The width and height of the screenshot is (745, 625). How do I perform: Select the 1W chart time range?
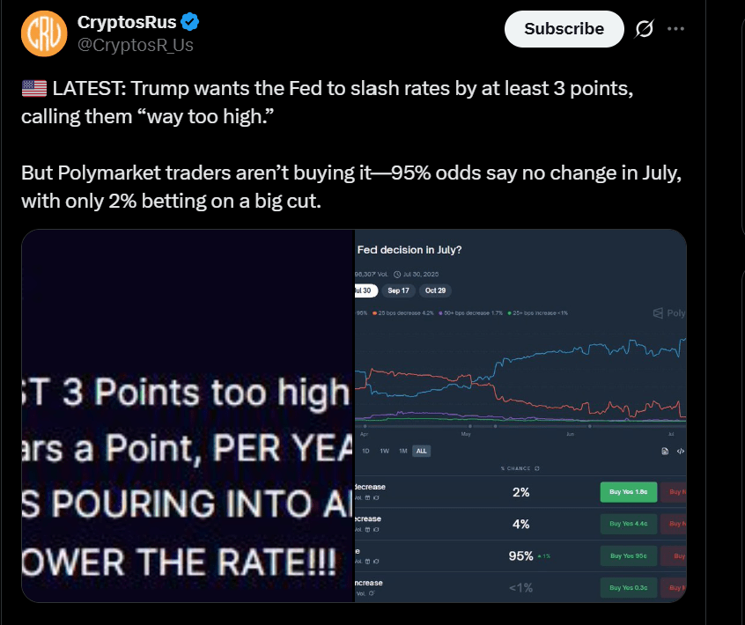[384, 452]
